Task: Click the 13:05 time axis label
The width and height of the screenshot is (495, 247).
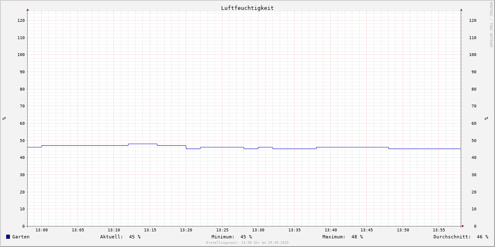Action: coord(78,230)
